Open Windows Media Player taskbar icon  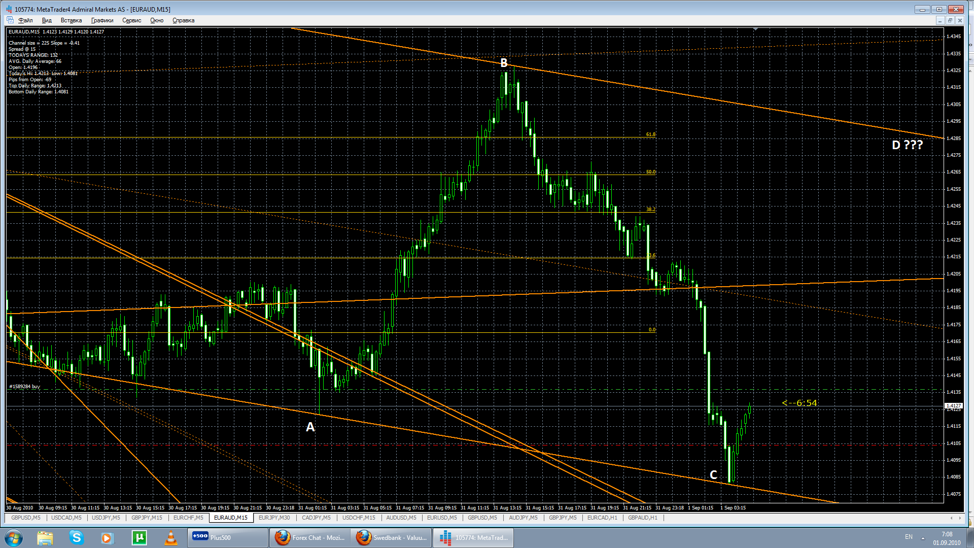click(x=107, y=537)
